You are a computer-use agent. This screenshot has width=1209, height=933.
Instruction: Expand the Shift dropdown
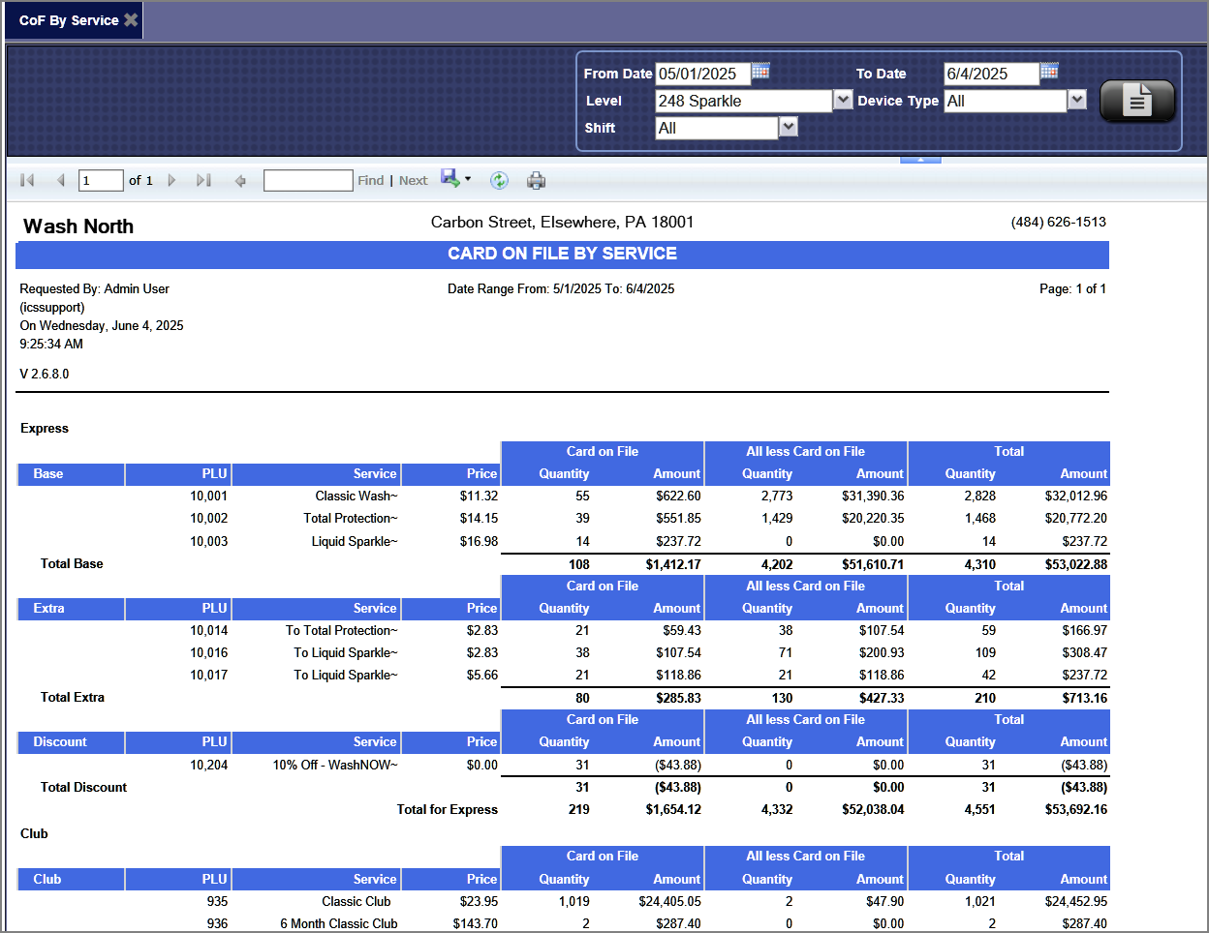(789, 127)
